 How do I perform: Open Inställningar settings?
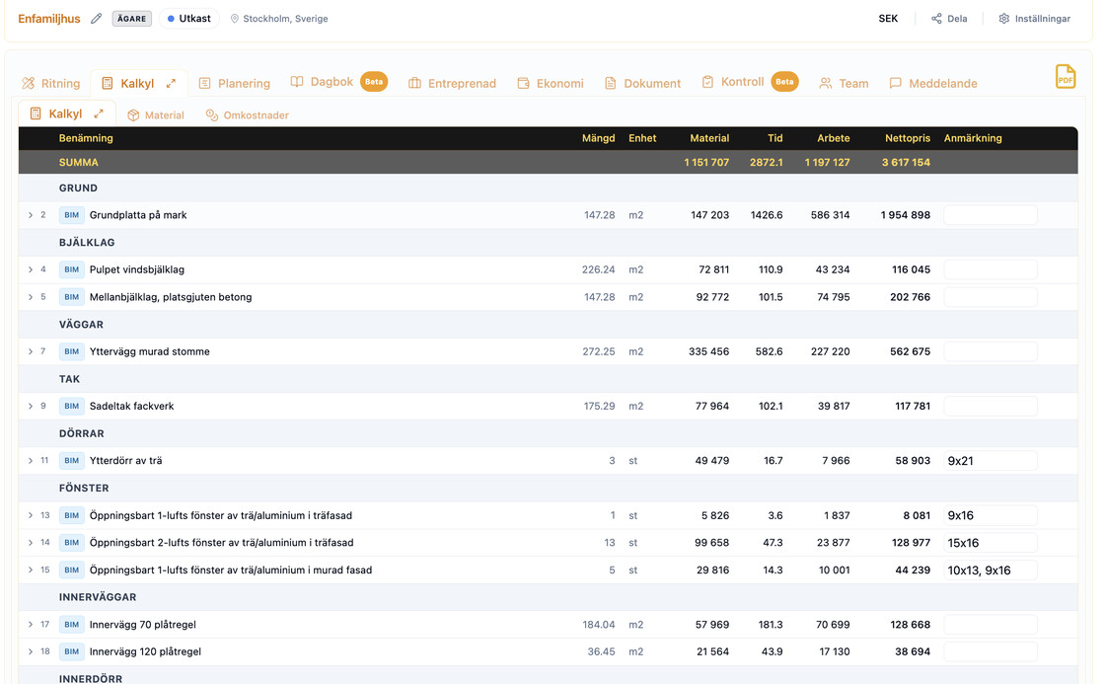point(1035,19)
